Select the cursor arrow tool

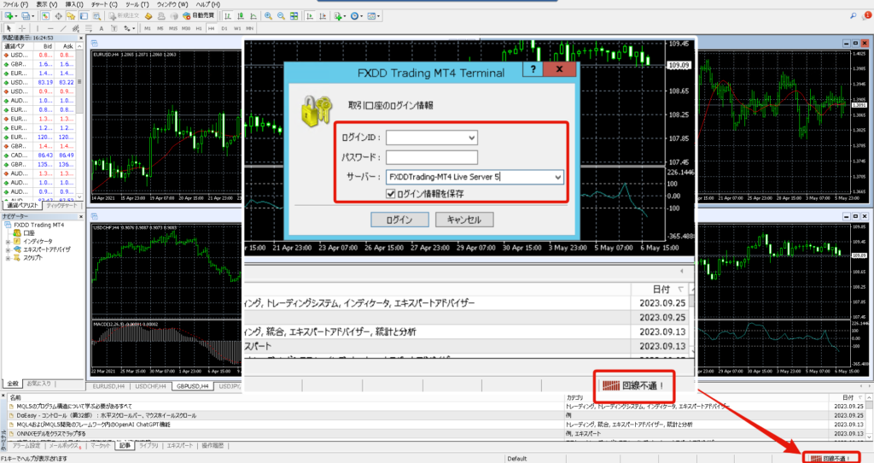[9, 28]
